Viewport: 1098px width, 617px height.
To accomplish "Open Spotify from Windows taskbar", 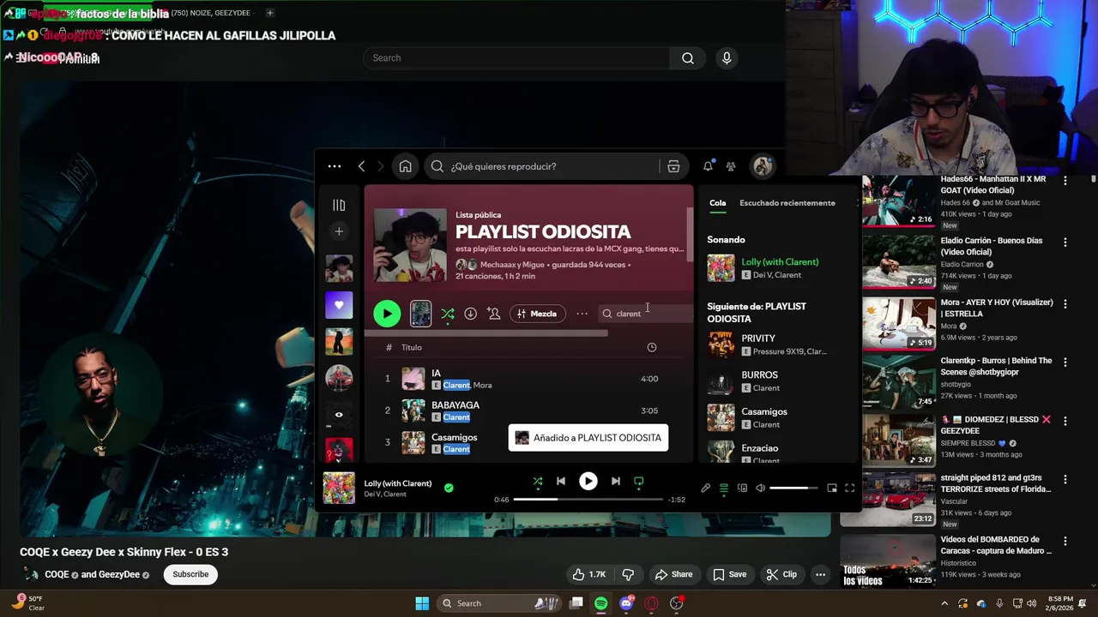I will pyautogui.click(x=601, y=603).
